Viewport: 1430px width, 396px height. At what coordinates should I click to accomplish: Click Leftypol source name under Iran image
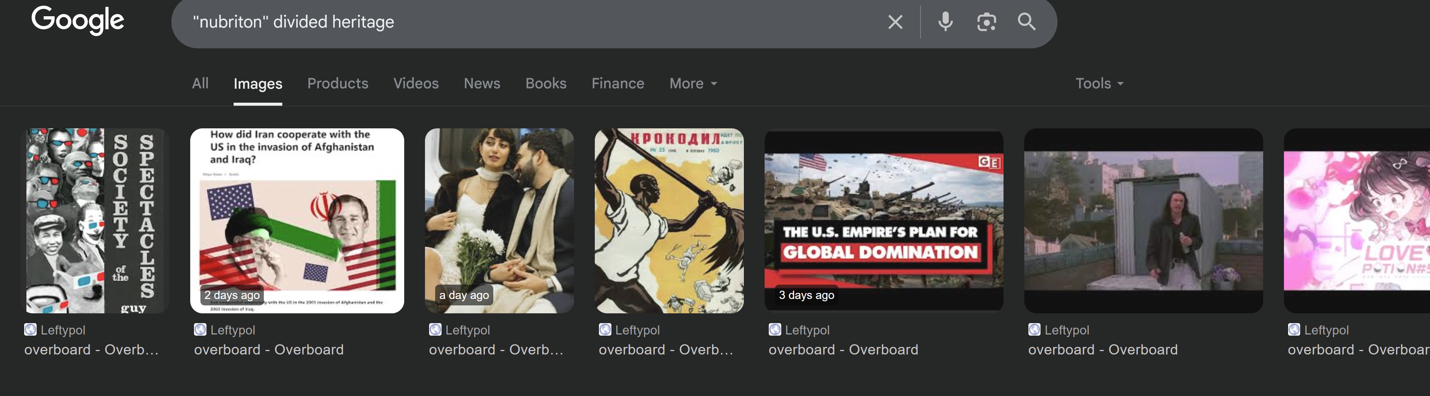(x=233, y=330)
